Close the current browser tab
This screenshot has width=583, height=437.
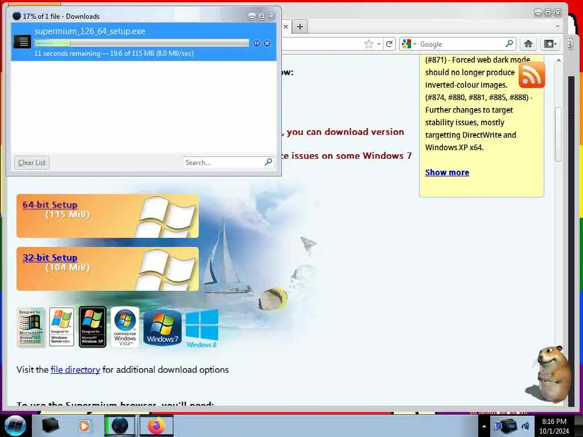[x=286, y=27]
